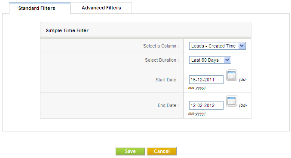Image resolution: width=291 pixels, height=158 pixels.
Task: Expand the Last 60 Days dropdown arrow
Action: (227, 60)
